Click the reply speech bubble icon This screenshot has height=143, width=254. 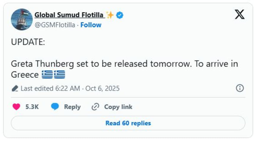[55, 107]
